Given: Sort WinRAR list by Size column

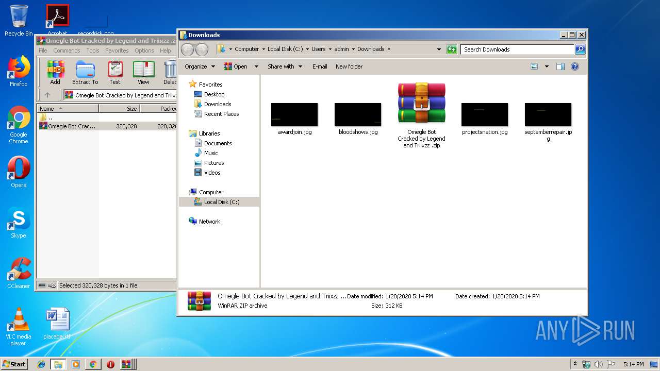Looking at the screenshot, I should [x=119, y=109].
